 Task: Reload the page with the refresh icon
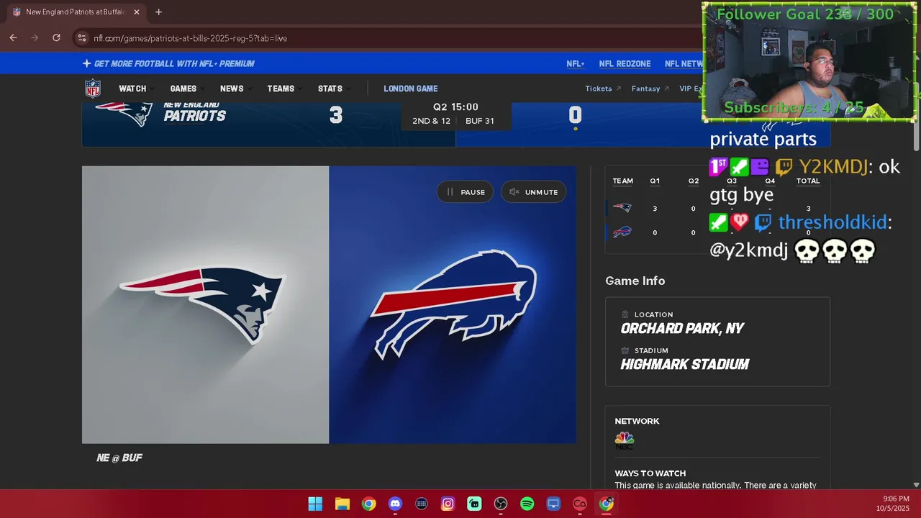pyautogui.click(x=56, y=38)
